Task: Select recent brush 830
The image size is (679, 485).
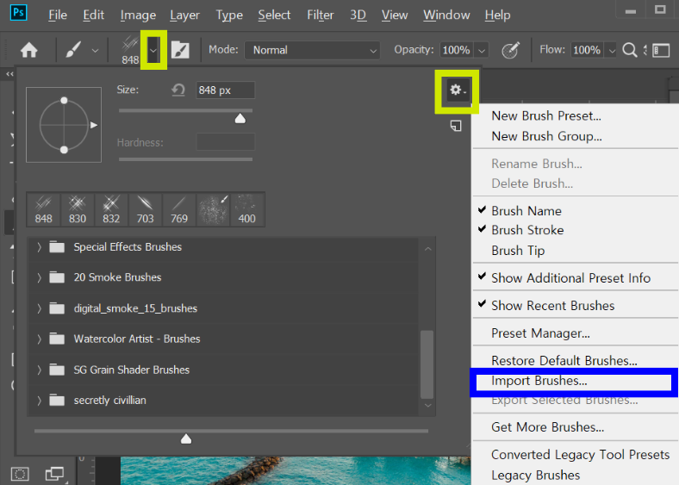Action: coord(77,210)
